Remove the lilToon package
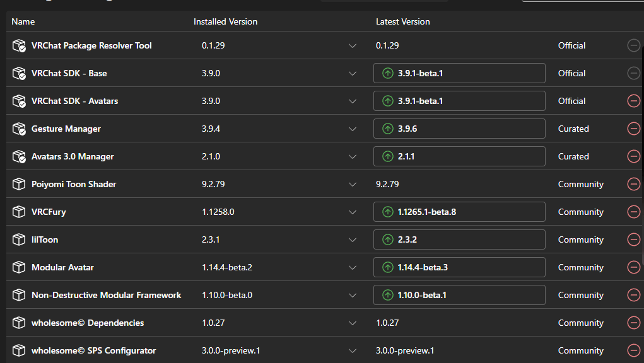Screen dimensions: 644x363 tap(634, 239)
